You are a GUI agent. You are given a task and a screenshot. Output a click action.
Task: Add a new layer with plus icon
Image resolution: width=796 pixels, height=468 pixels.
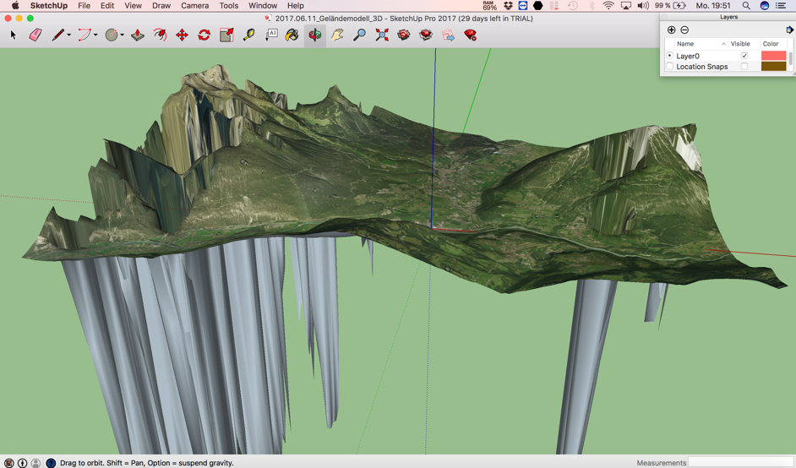click(x=672, y=30)
